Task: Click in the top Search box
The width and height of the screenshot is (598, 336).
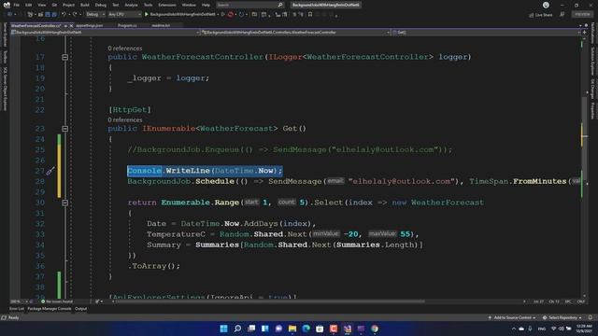Action: pos(249,5)
